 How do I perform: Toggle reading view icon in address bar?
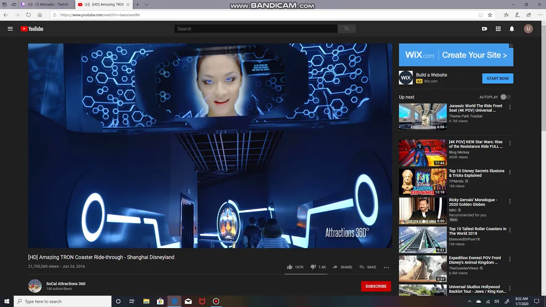click(481, 15)
